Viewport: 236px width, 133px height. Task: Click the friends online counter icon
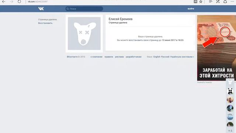[230, 130]
